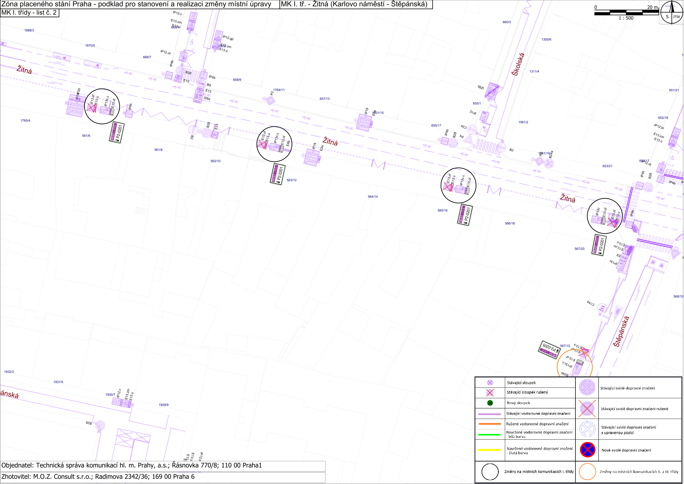Click the black circle legend symbol for I. třídy
The width and height of the screenshot is (684, 484).
tap(490, 472)
